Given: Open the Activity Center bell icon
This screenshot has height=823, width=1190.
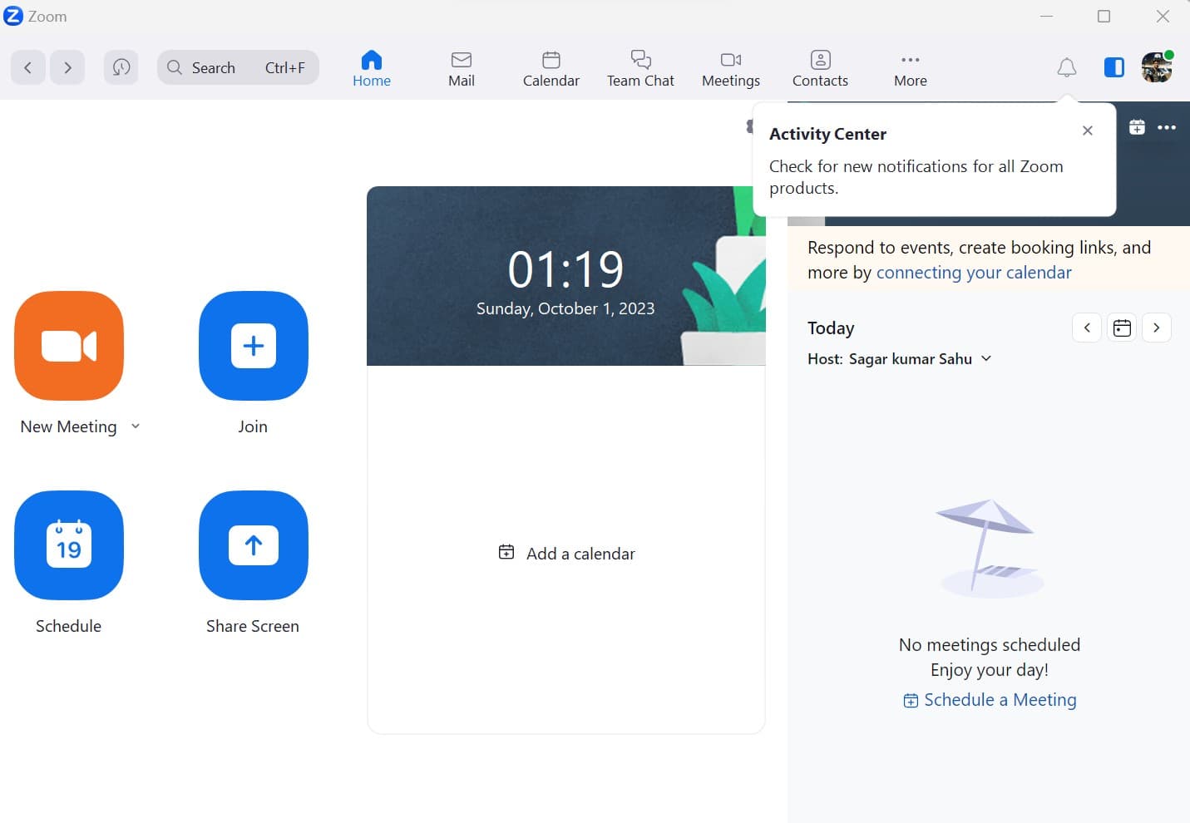Looking at the screenshot, I should [1067, 67].
